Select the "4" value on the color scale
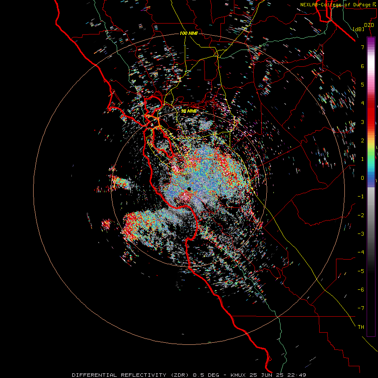 point(362,103)
